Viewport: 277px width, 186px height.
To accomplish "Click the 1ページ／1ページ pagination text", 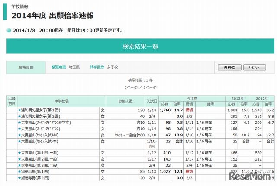I will (140, 88).
